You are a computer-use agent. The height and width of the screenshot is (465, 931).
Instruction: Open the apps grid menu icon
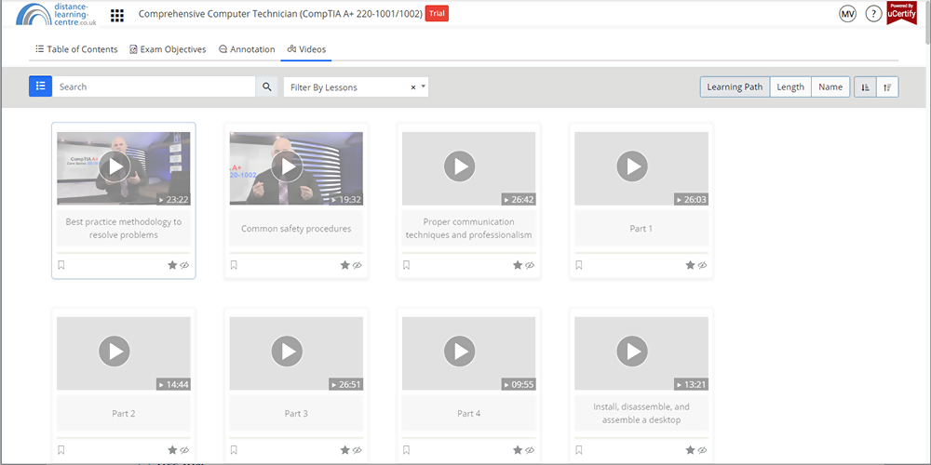(x=117, y=15)
